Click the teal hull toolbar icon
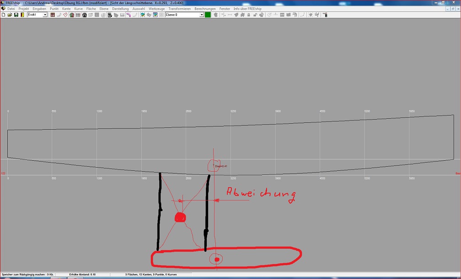Screen dimensions: 461x279 coord(143,15)
